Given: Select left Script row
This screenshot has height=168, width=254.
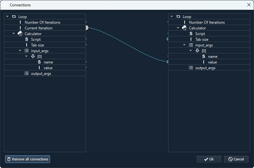Looking at the screenshot, I should (45, 39).
